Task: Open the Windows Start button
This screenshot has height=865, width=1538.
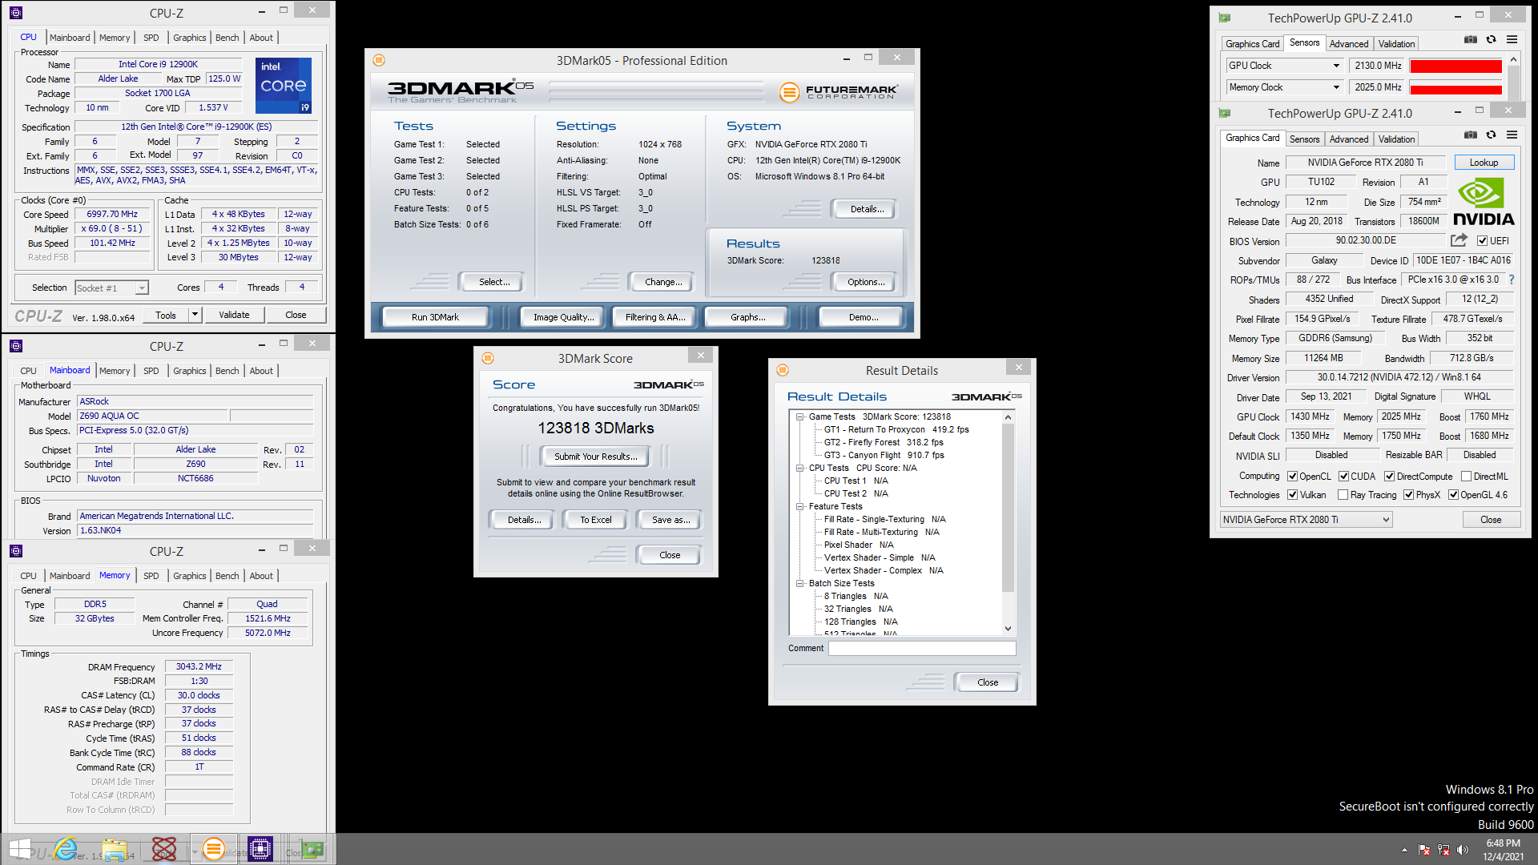Action: tap(20, 849)
